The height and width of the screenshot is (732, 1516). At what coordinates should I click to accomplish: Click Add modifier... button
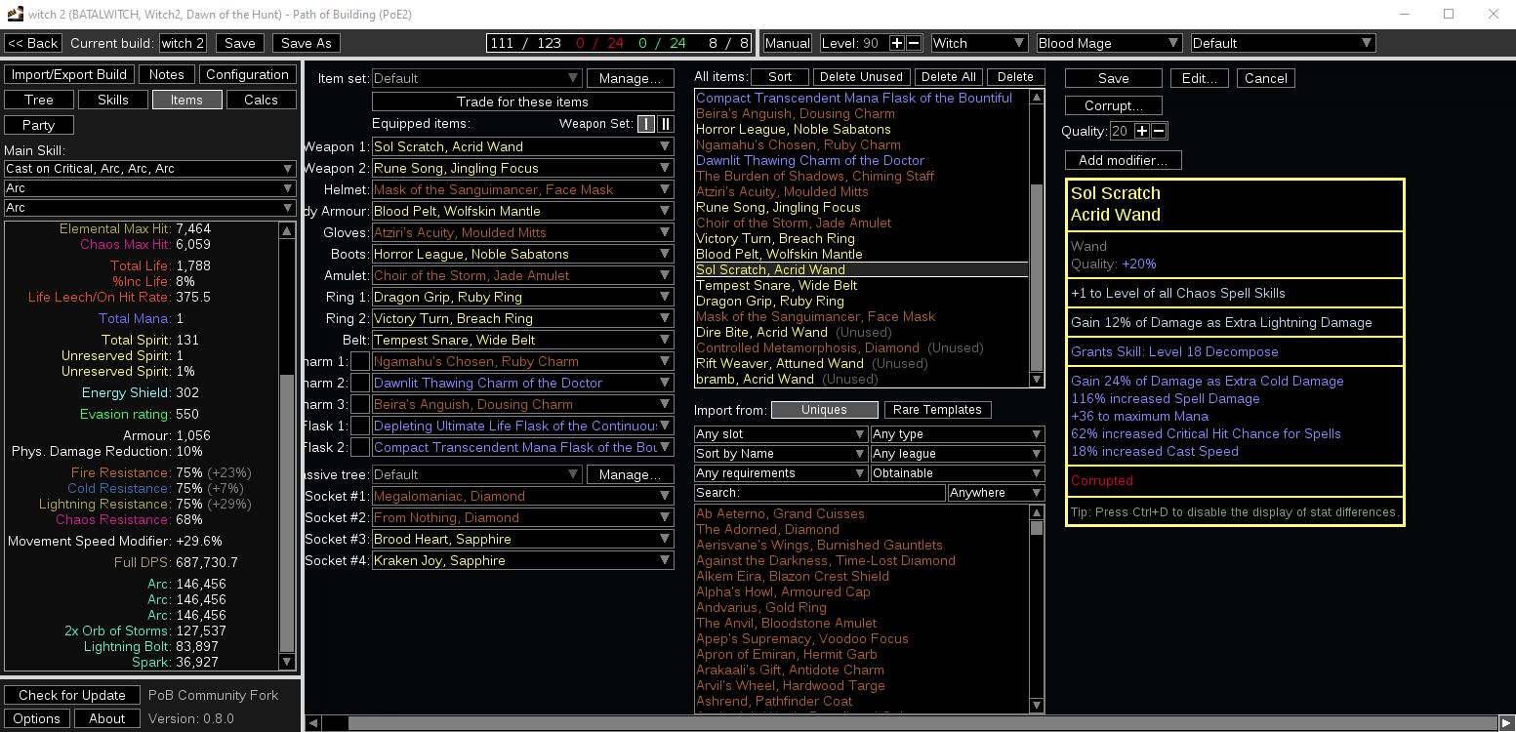pos(1124,160)
